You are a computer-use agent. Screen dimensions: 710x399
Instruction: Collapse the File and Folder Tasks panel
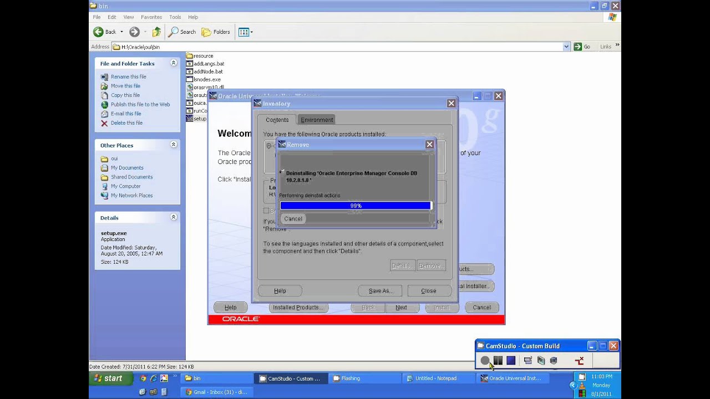(x=174, y=63)
